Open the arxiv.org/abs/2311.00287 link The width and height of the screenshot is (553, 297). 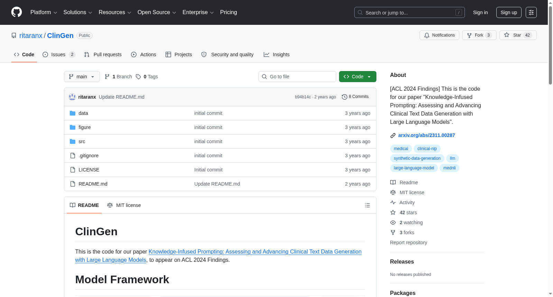[427, 135]
